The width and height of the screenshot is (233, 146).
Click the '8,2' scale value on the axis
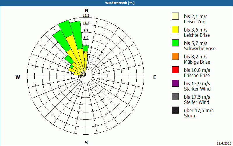point(86,38)
